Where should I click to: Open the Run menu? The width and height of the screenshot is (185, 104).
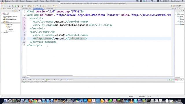(47, 1)
